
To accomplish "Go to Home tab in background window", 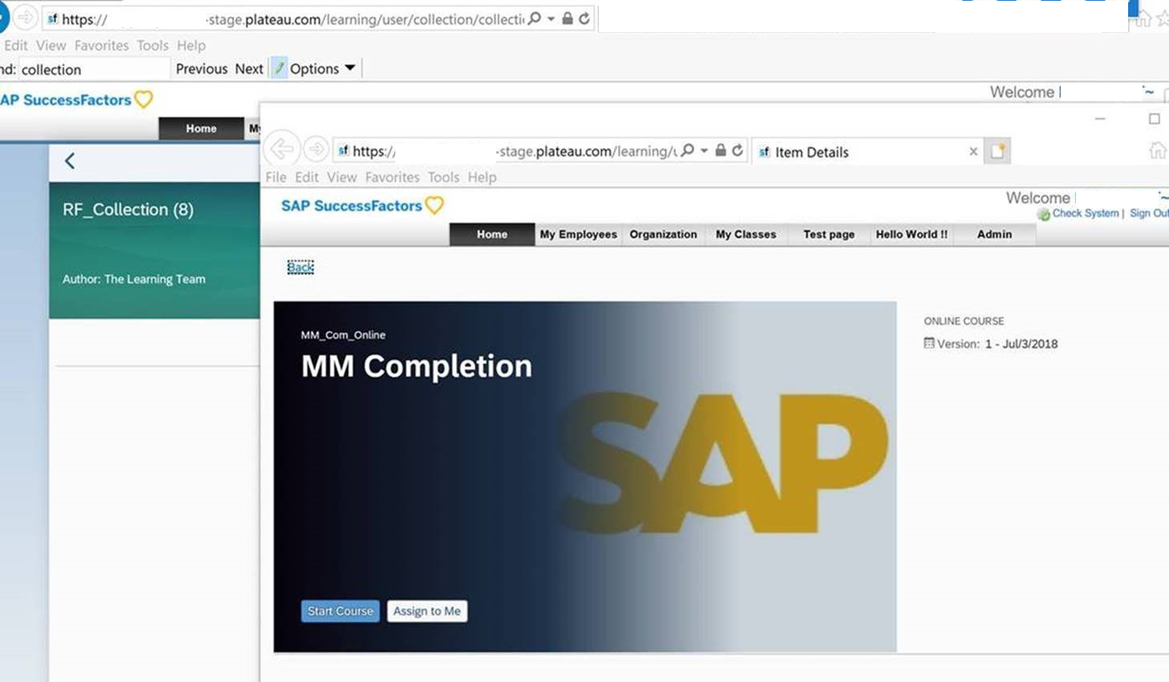I will point(200,128).
